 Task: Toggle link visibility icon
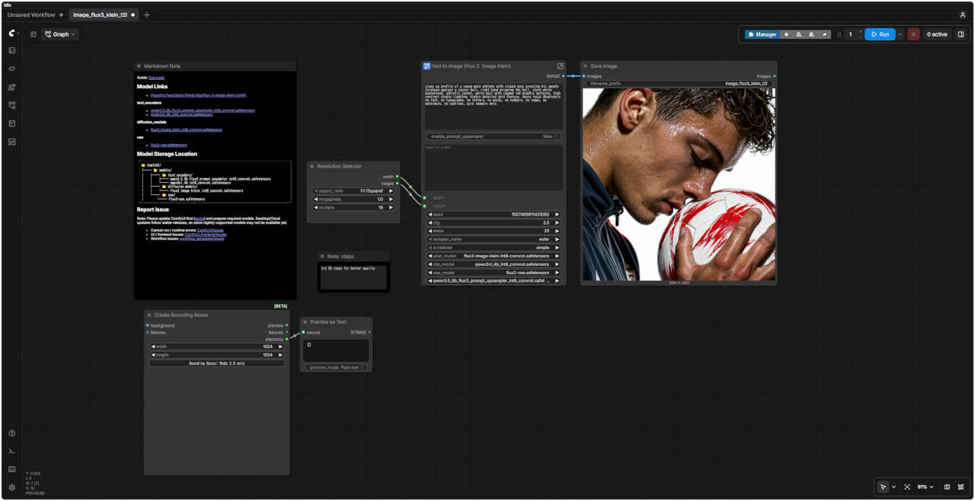961,487
